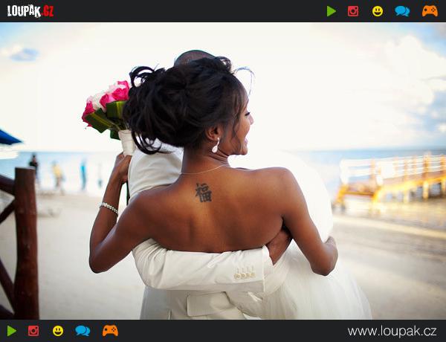446x342 pixels.
Task: Click the bride's drop earring
Action: 216,146
